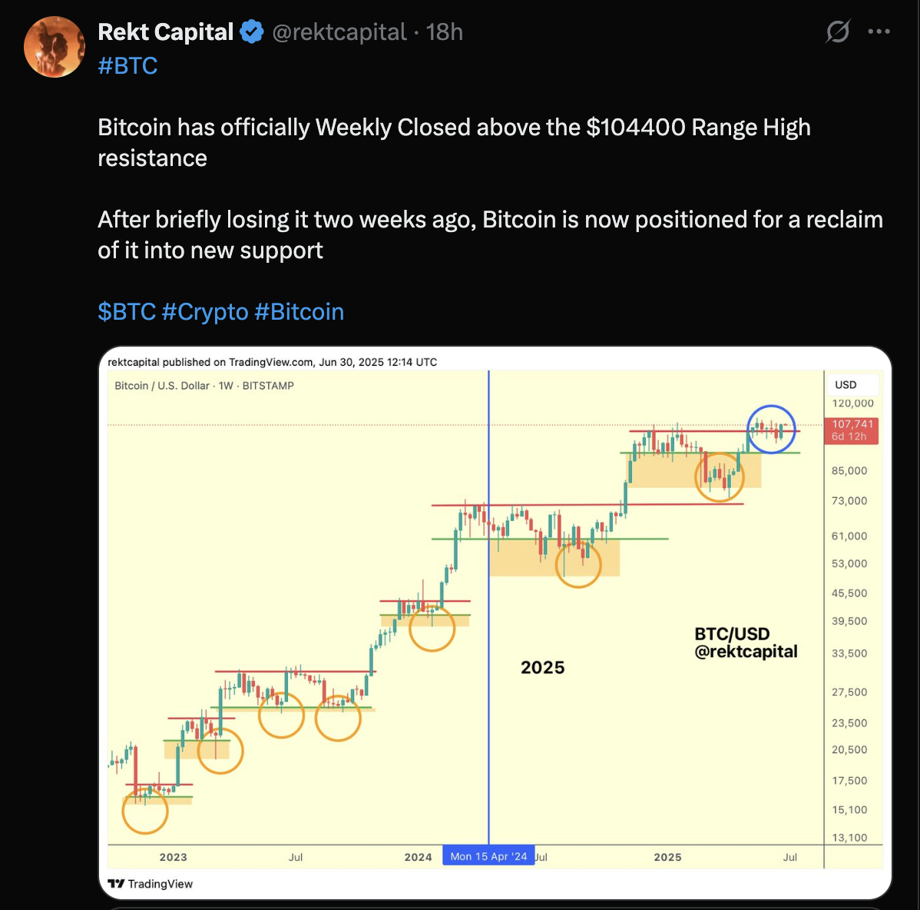Click the Bitcoin / U.S. Dollar chart title
Image resolution: width=920 pixels, height=910 pixels.
(x=204, y=386)
